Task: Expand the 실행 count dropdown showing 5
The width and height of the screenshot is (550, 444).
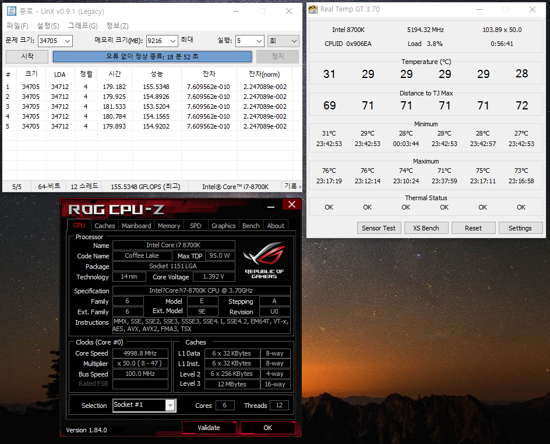Action: tap(259, 41)
